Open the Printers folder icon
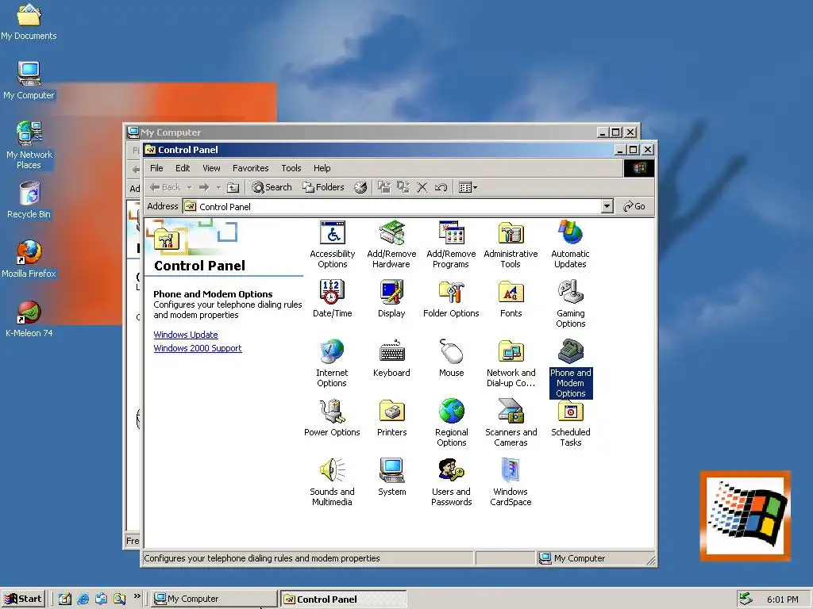The width and height of the screenshot is (813, 609). pyautogui.click(x=391, y=412)
